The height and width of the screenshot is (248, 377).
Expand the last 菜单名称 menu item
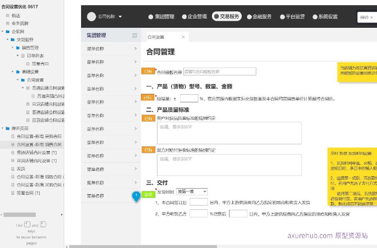point(111,196)
